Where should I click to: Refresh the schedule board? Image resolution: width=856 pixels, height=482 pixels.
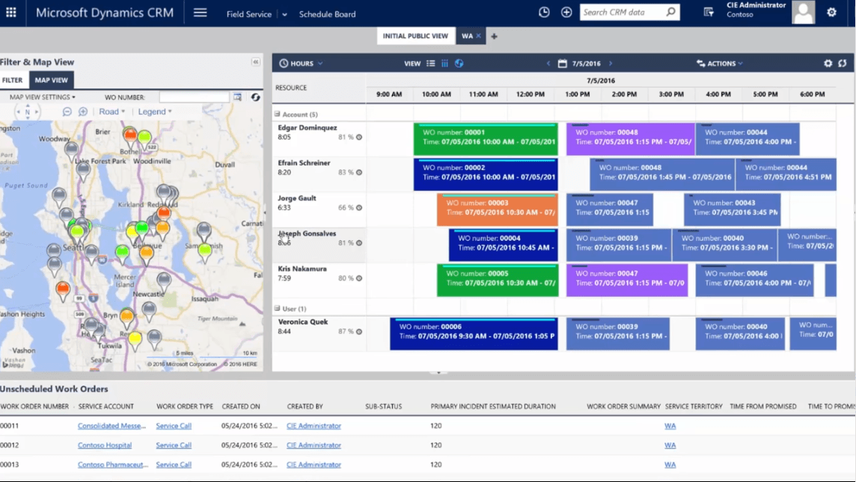(843, 64)
